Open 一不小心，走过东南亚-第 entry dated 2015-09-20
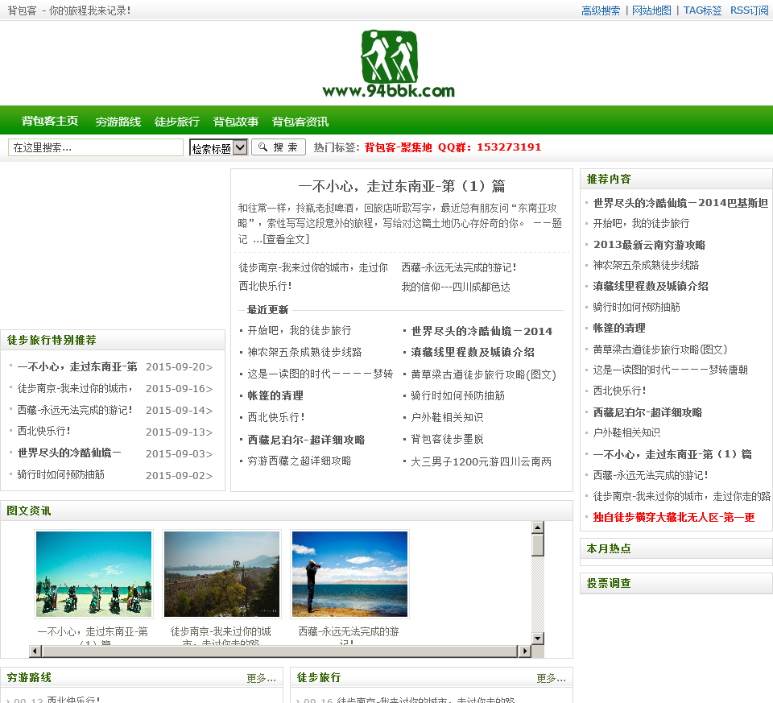This screenshot has width=773, height=703. (x=77, y=366)
